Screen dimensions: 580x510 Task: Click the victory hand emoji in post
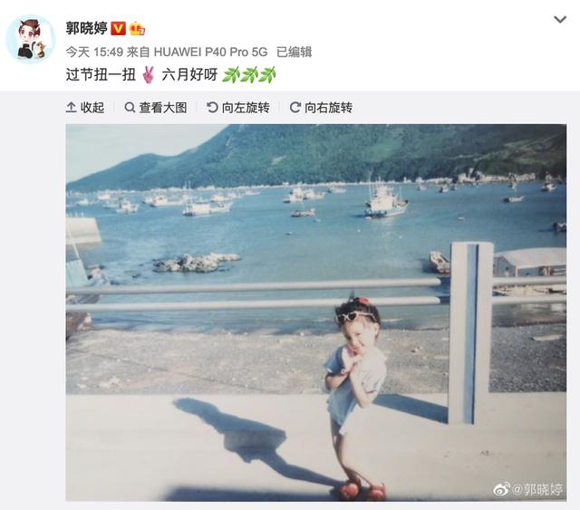click(149, 74)
